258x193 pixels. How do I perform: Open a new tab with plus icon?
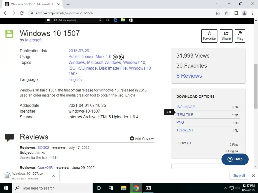[x=68, y=4]
